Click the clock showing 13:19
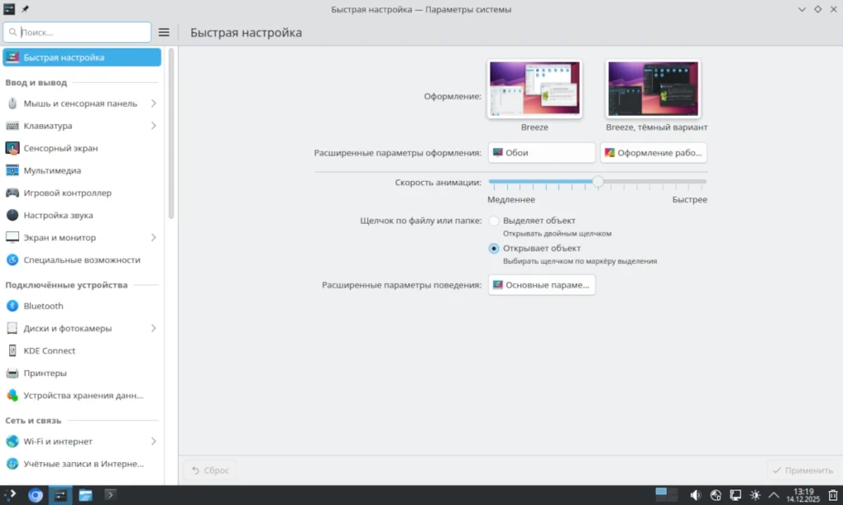 point(803,495)
